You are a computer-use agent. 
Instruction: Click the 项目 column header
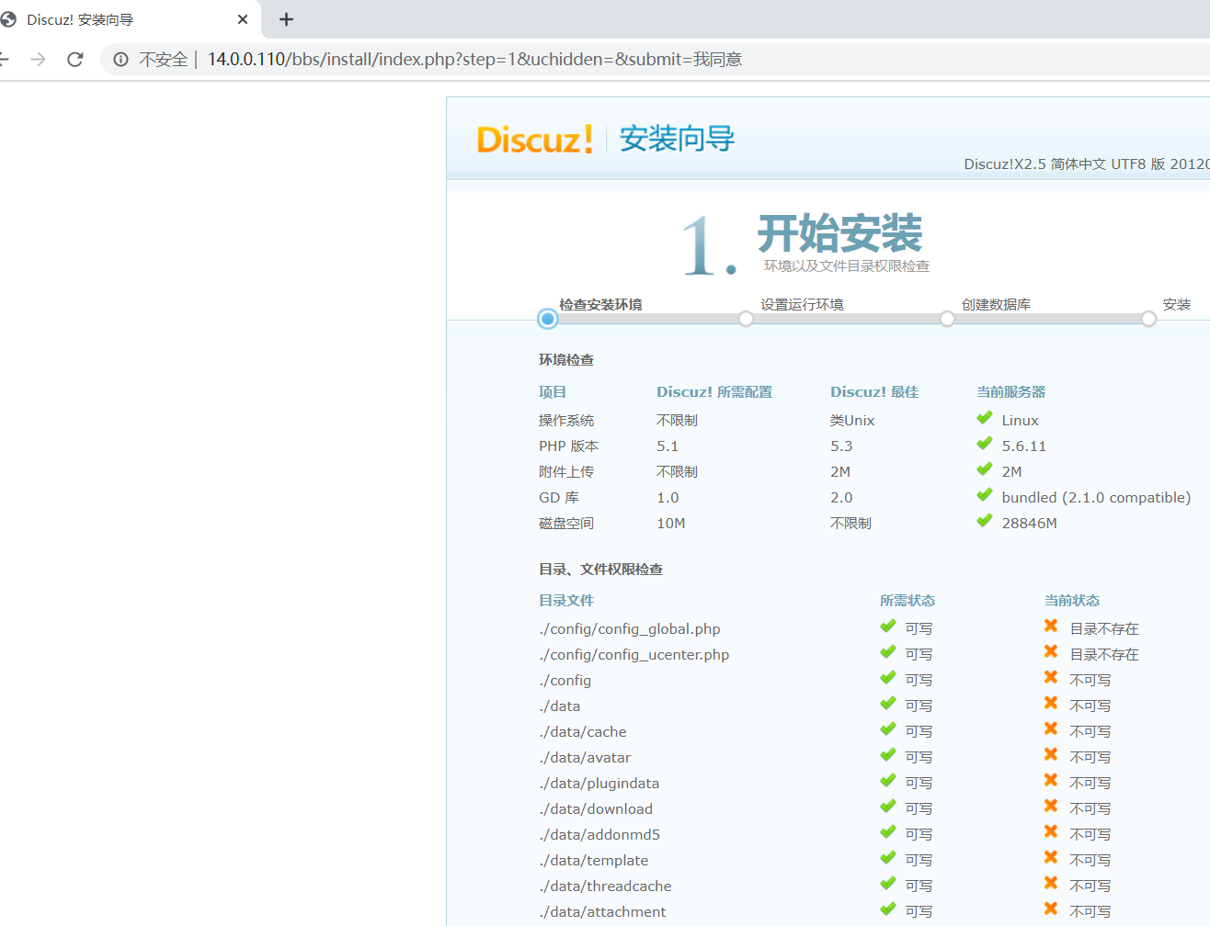pos(553,392)
